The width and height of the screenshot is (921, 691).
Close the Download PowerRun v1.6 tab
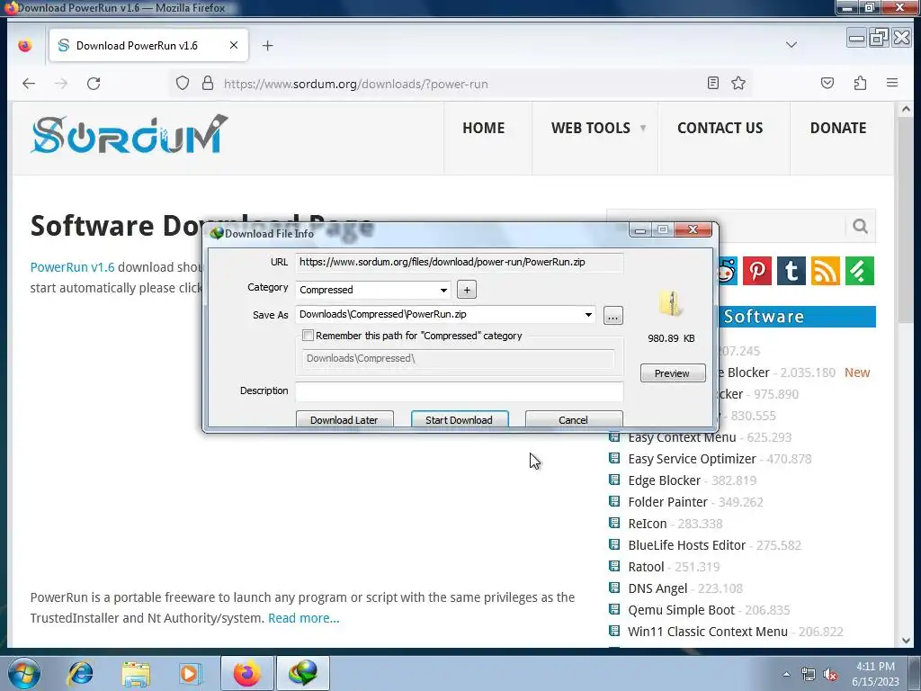coord(234,45)
